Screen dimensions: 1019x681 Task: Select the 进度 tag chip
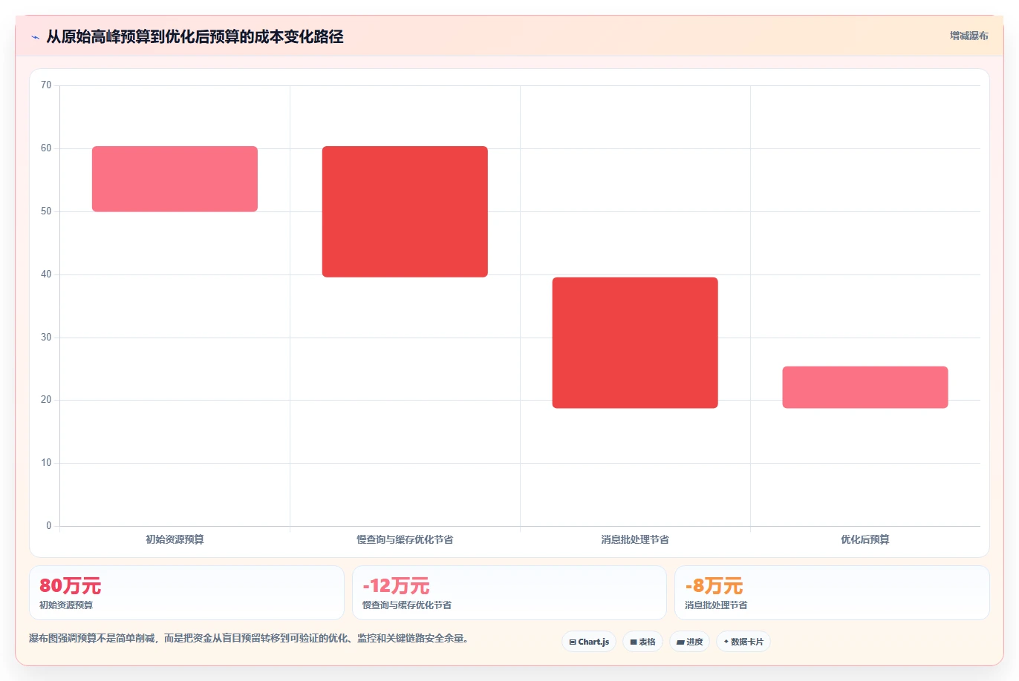coord(689,642)
